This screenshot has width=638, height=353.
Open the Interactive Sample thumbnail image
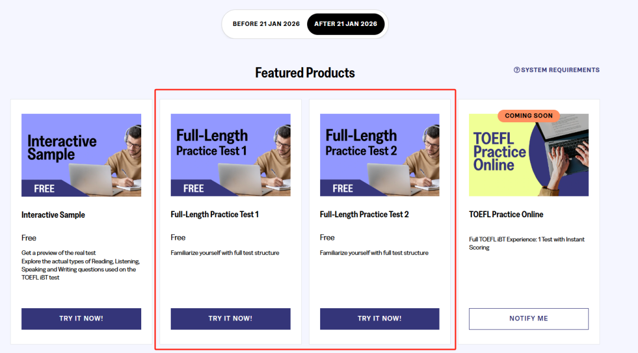[x=82, y=155]
